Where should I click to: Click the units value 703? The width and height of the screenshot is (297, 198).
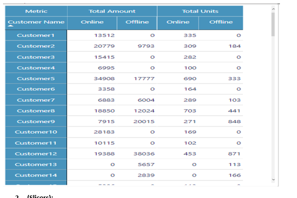[190, 110]
